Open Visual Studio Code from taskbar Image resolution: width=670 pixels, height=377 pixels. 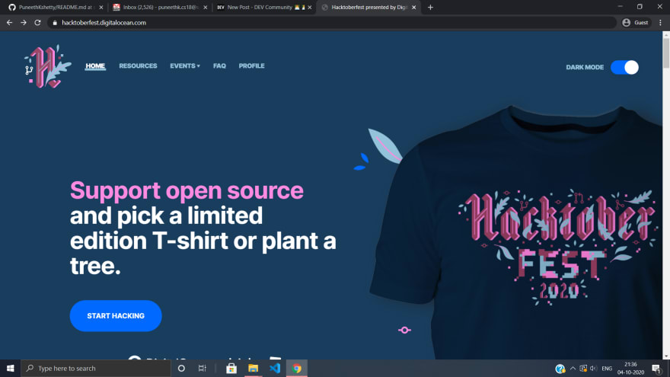(x=275, y=368)
